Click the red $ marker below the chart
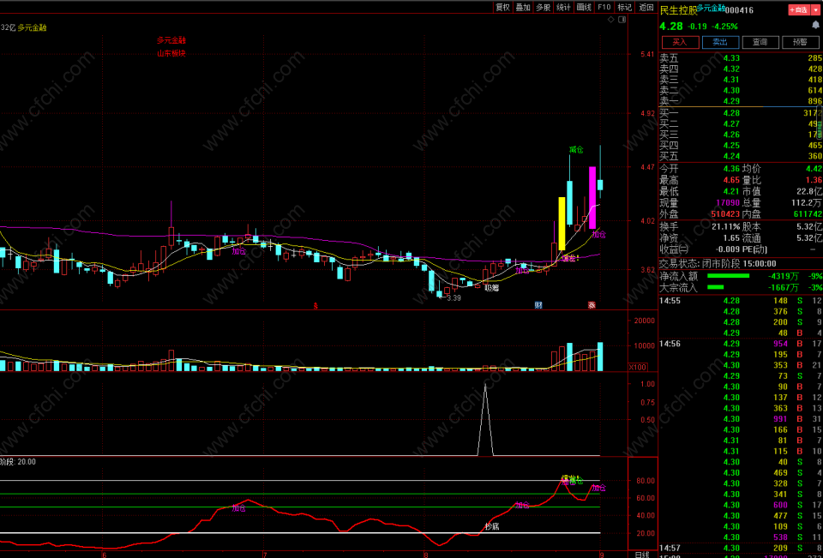This screenshot has width=823, height=558. tap(315, 305)
